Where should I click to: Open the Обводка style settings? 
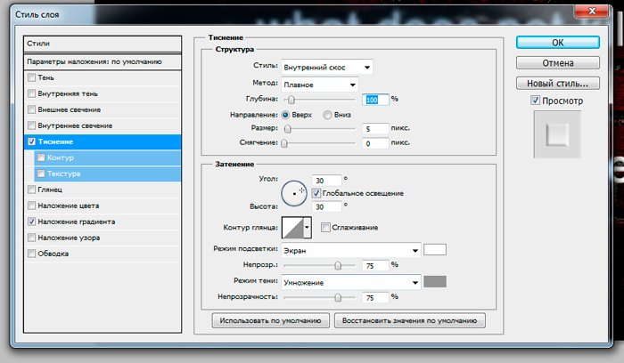pyautogui.click(x=53, y=254)
